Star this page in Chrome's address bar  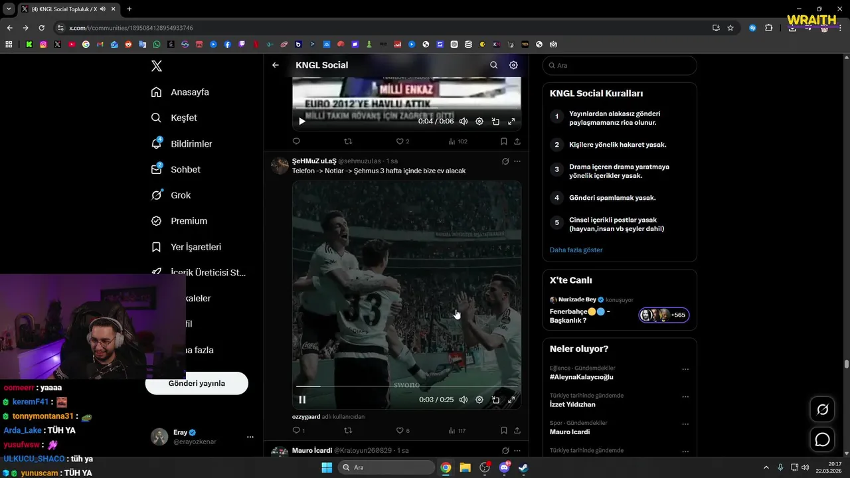tap(730, 28)
